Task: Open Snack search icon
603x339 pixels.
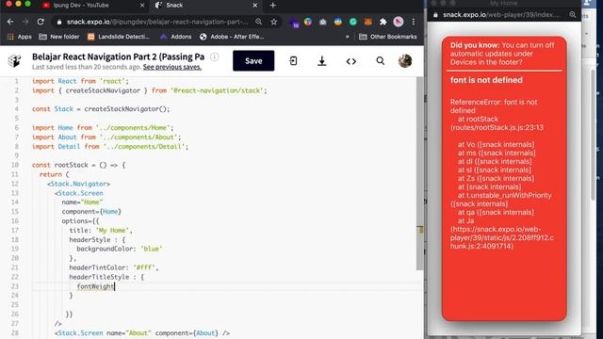Action: 381,60
